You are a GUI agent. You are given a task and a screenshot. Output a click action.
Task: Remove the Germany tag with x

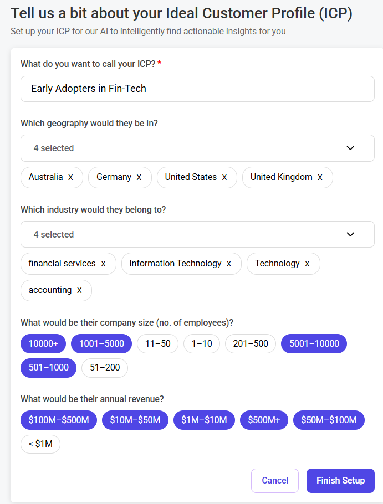click(x=139, y=177)
